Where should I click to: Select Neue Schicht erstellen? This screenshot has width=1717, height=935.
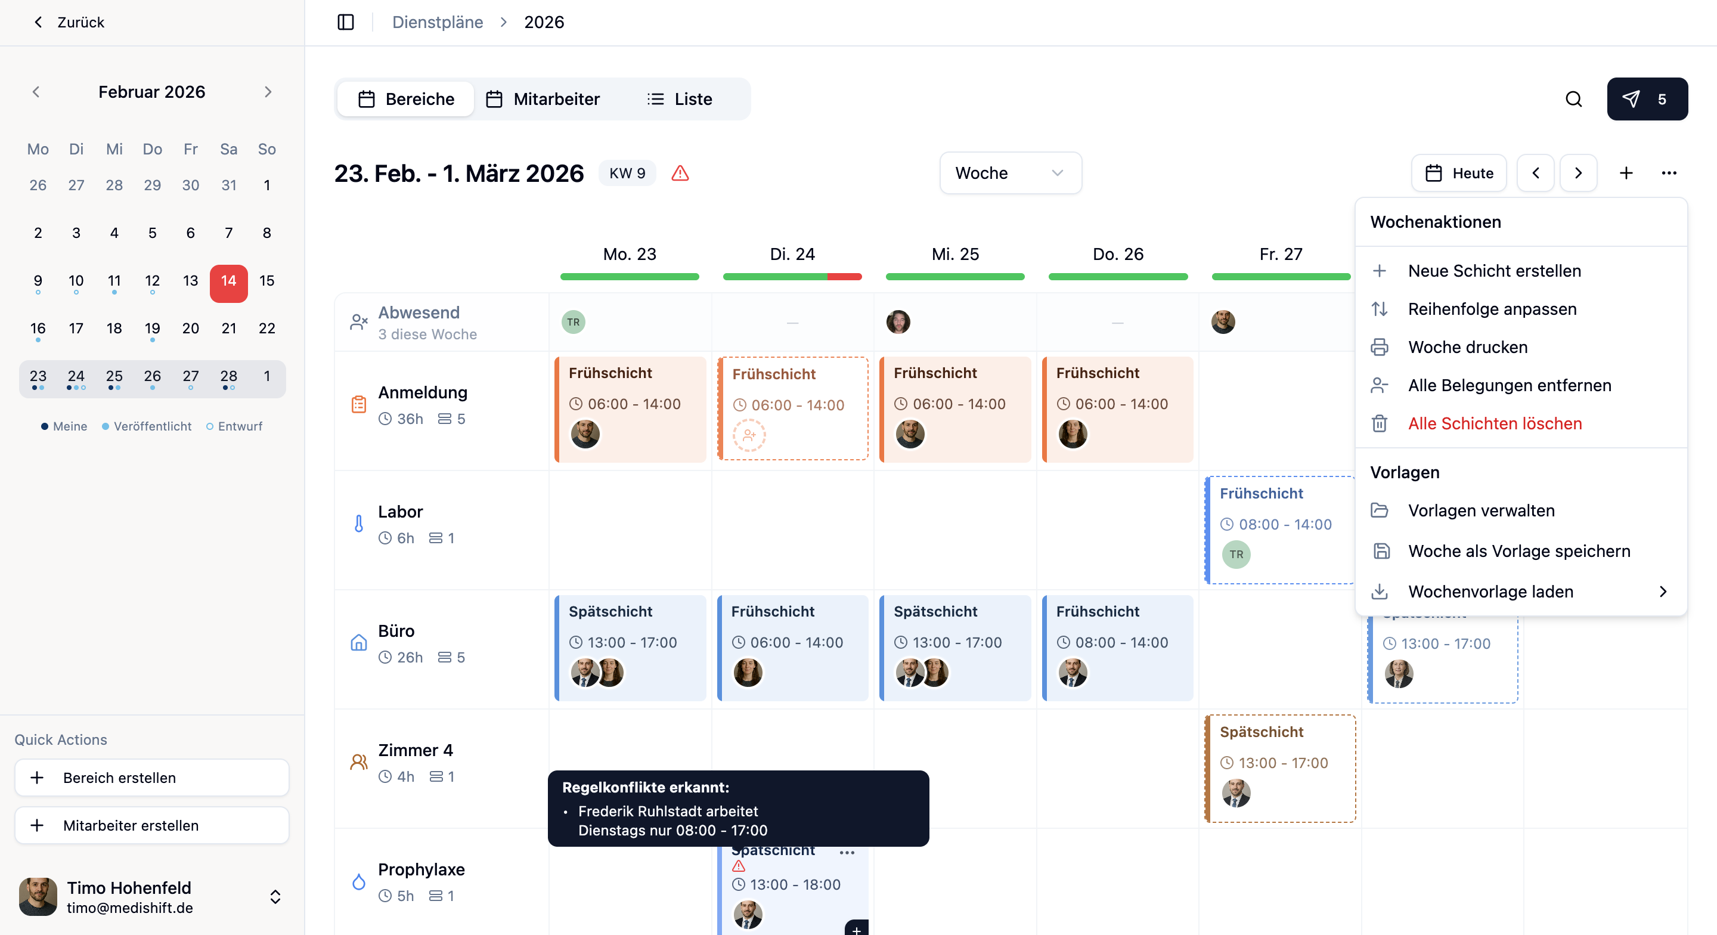[1521, 271]
